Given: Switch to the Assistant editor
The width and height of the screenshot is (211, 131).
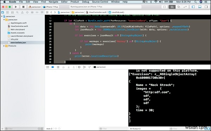Looking at the screenshot, I should (179, 7).
